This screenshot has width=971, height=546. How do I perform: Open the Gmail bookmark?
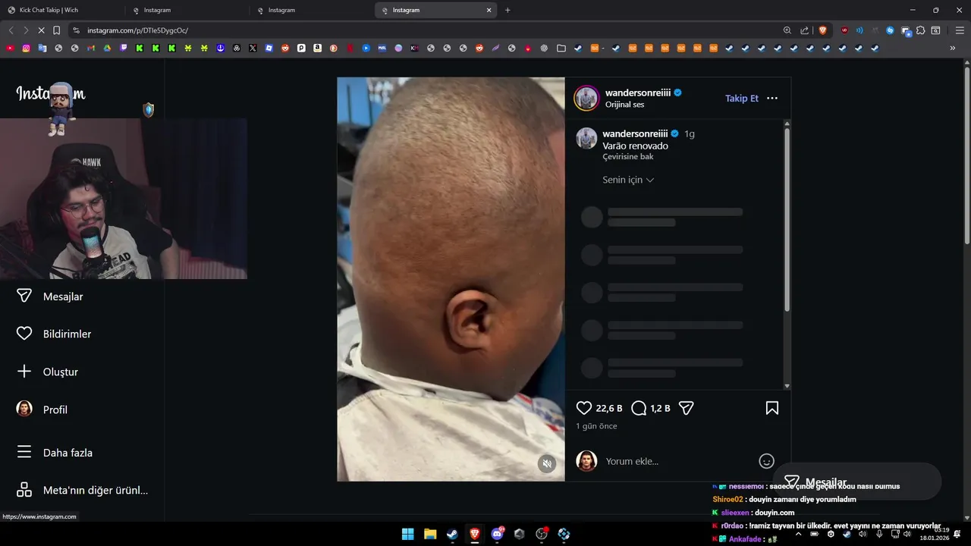tap(91, 48)
